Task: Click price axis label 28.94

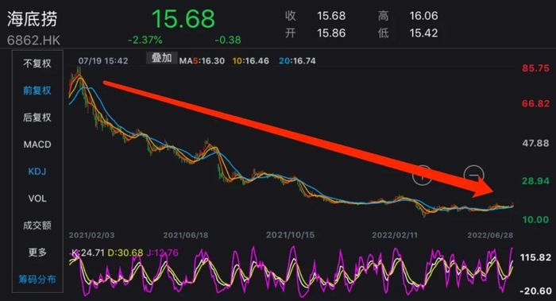Action: tap(535, 181)
